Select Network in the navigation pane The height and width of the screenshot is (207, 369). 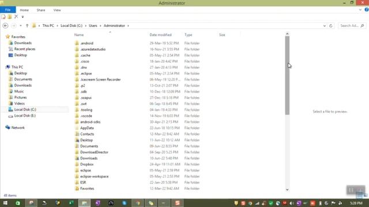pyautogui.click(x=18, y=128)
